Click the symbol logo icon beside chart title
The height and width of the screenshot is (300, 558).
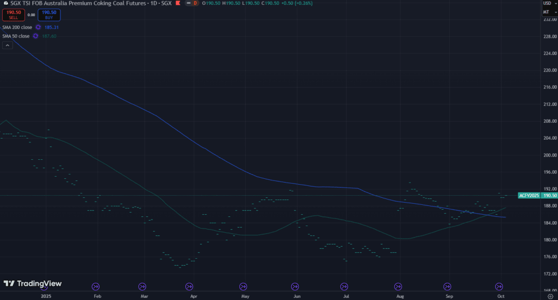click(x=5, y=3)
